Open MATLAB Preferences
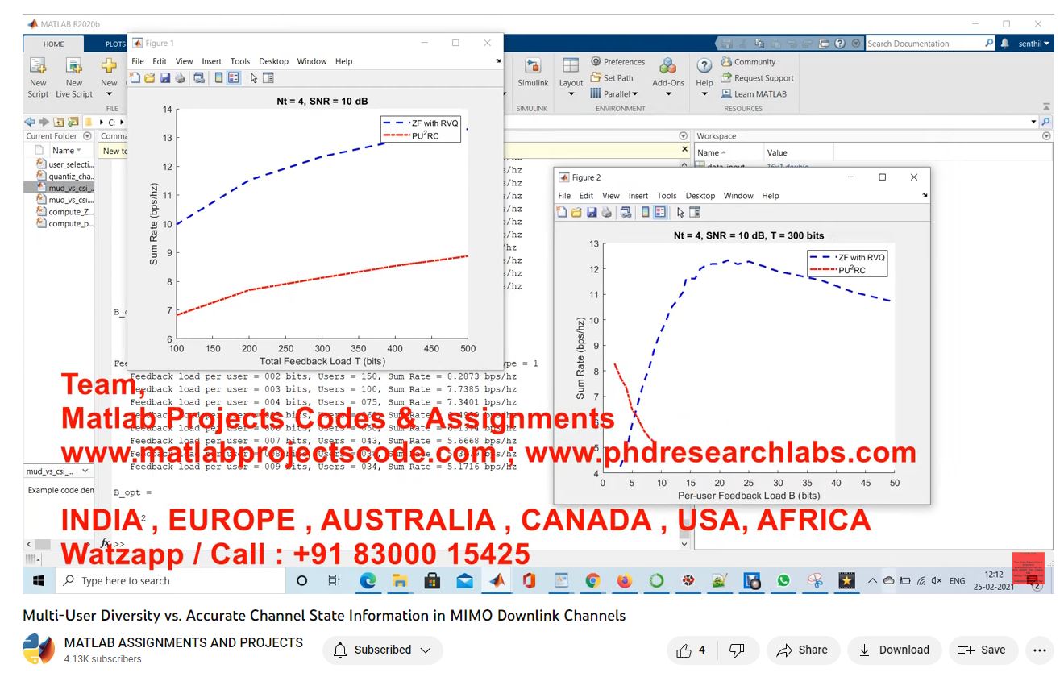The height and width of the screenshot is (677, 1064). (617, 62)
